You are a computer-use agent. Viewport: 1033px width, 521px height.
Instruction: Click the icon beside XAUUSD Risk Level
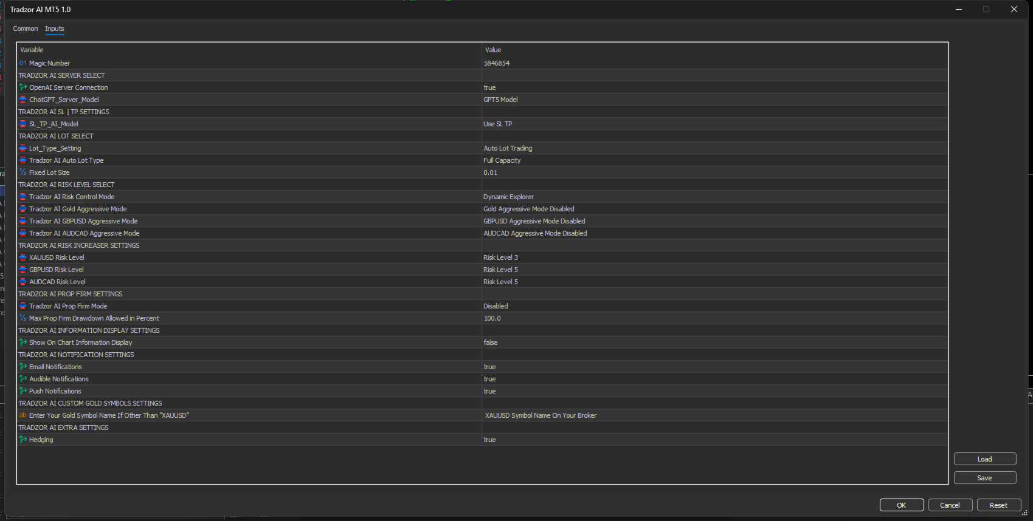[x=22, y=257]
